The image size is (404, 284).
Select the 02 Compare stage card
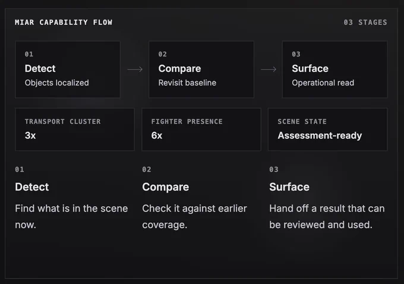pyautogui.click(x=201, y=70)
